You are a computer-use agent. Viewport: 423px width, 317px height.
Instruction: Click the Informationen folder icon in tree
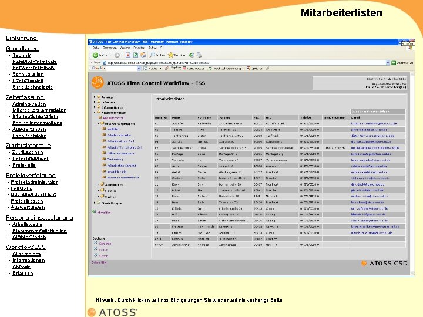(99, 107)
